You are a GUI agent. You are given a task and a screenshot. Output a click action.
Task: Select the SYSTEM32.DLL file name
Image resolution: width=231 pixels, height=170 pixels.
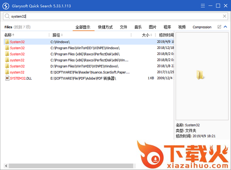(21, 78)
